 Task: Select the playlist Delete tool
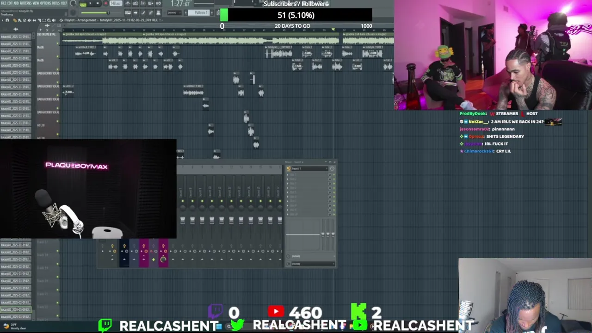pos(25,20)
